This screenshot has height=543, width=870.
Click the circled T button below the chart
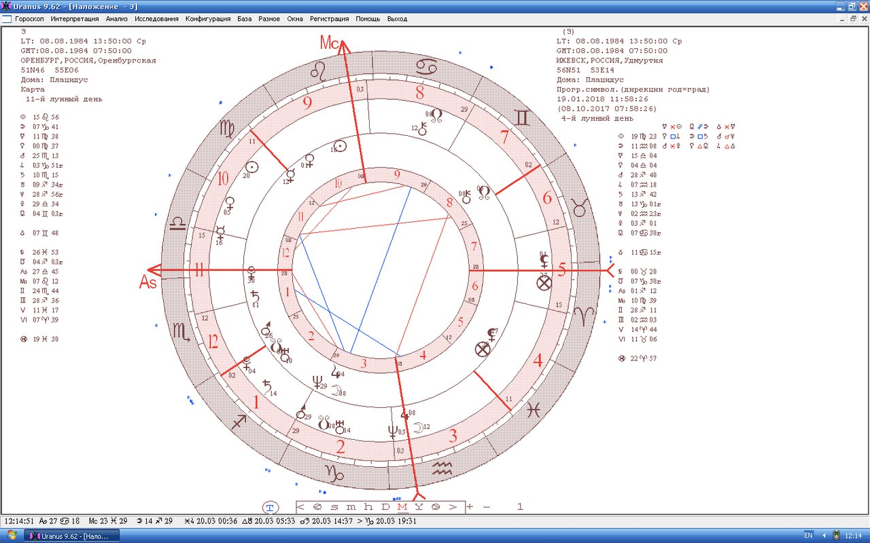pos(270,508)
